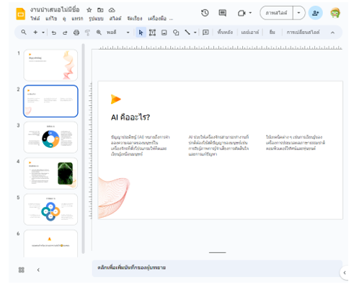This screenshot has height=287, width=354.
Task: Check the cloud document status icon
Action: point(112,10)
